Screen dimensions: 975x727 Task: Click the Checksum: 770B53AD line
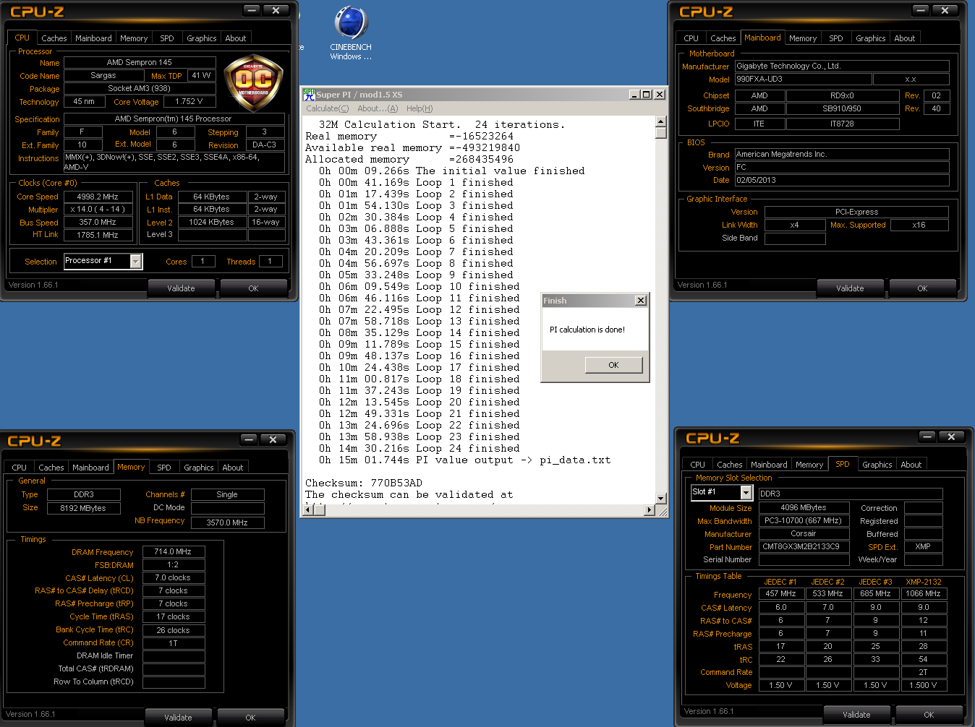364,483
